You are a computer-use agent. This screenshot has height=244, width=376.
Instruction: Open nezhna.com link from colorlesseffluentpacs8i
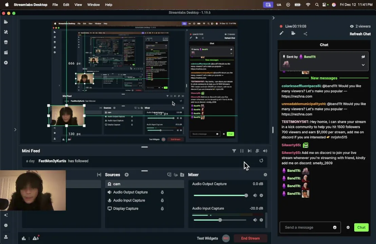pos(297,96)
